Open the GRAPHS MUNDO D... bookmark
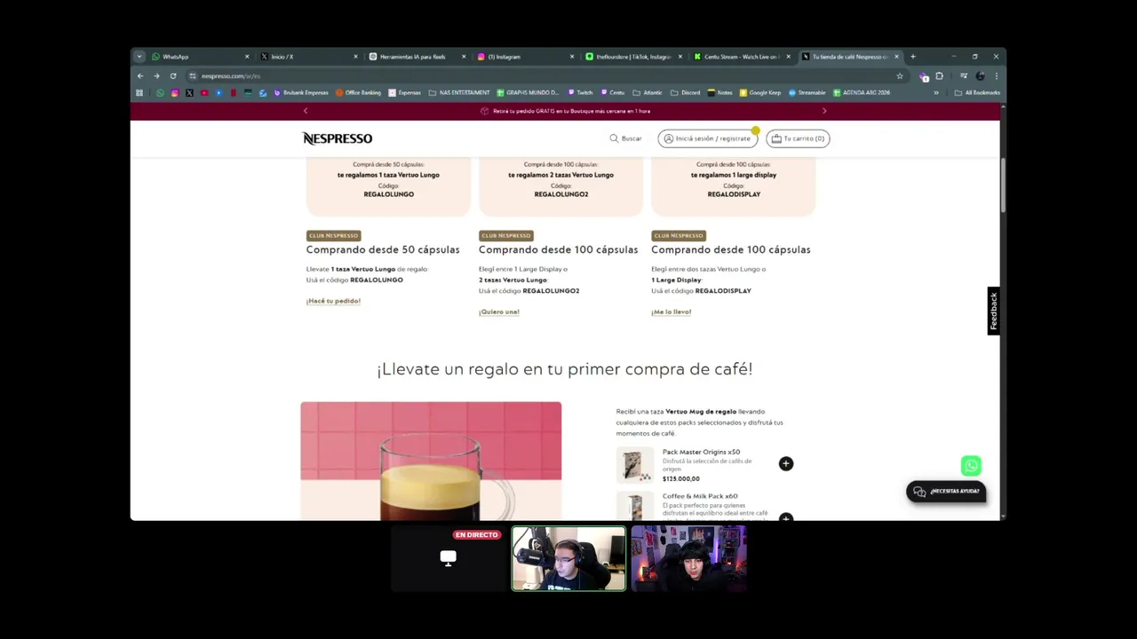 tap(528, 92)
